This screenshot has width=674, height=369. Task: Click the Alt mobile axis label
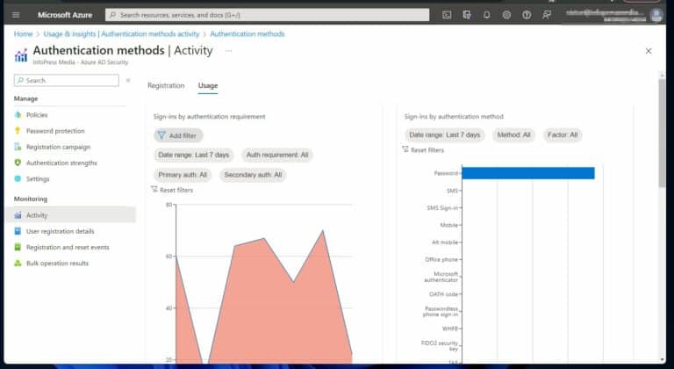[445, 242]
